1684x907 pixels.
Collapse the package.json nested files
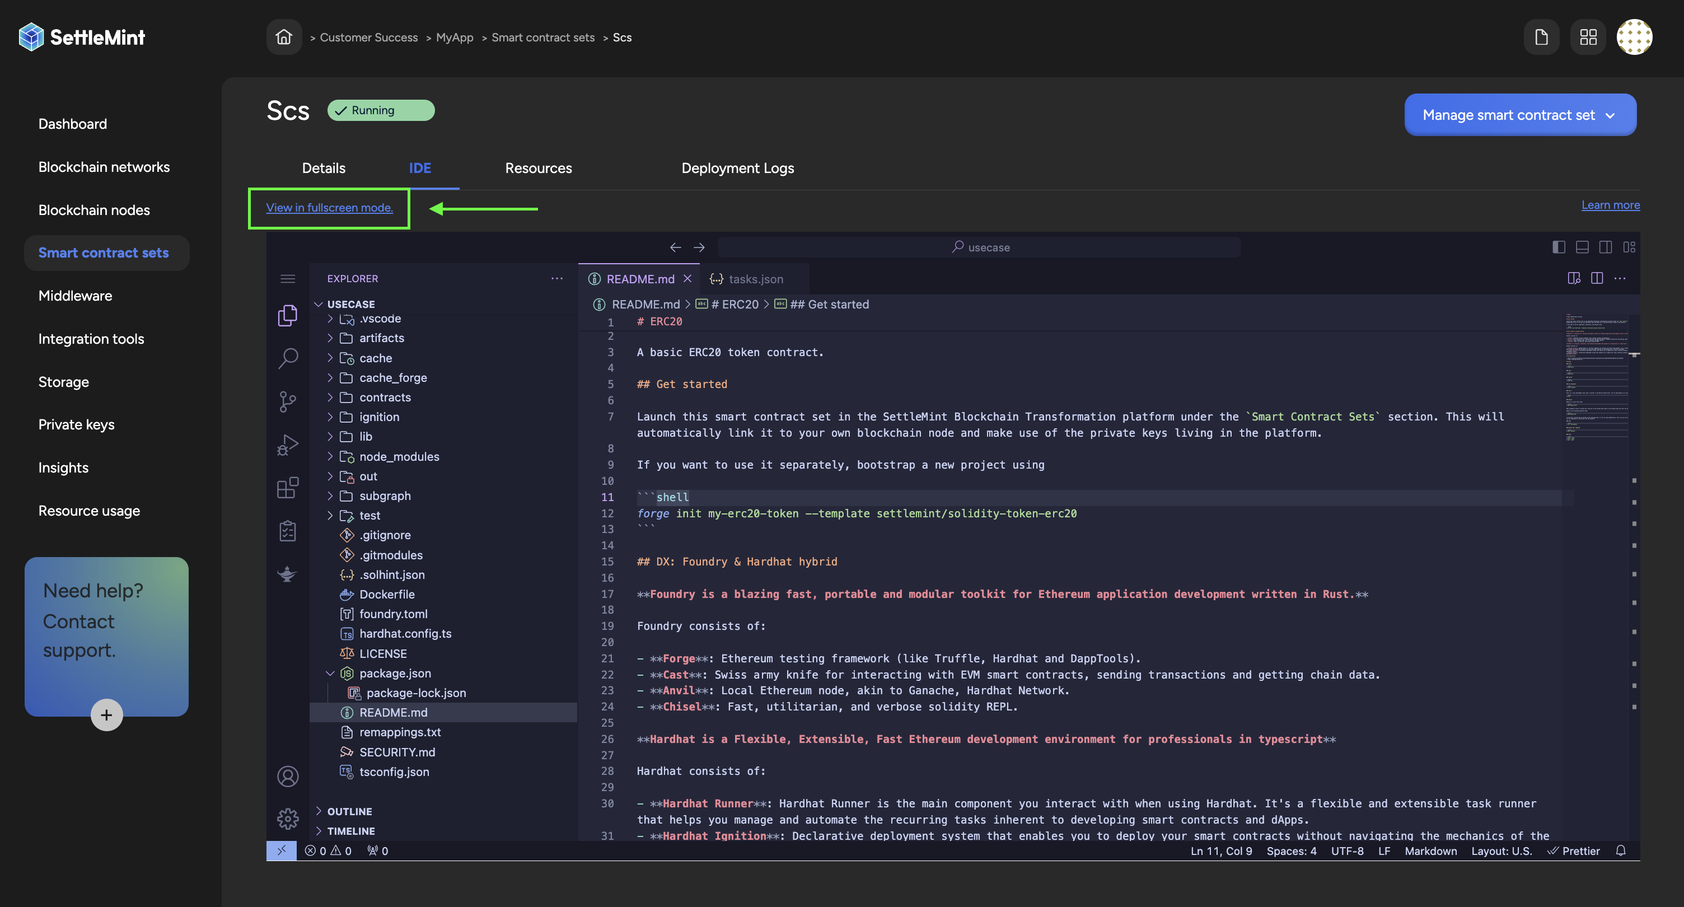tap(330, 673)
